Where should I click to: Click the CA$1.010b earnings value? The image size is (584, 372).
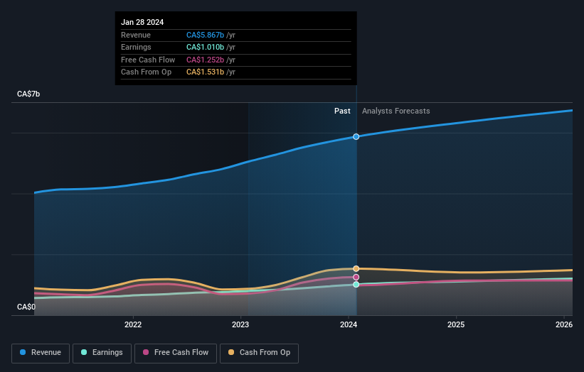[x=206, y=47]
